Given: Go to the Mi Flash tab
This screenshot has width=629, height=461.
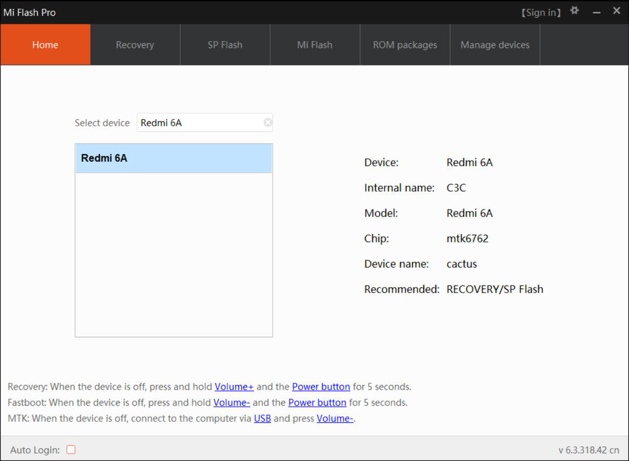Looking at the screenshot, I should [315, 44].
